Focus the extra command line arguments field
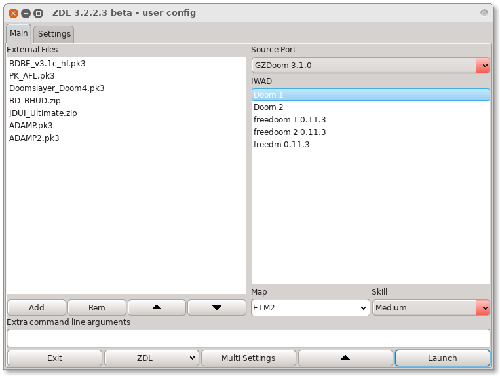The width and height of the screenshot is (500, 376). click(x=249, y=339)
